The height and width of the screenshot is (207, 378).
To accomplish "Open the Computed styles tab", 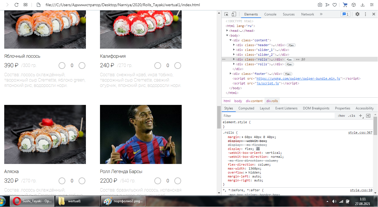I will pos(246,108).
